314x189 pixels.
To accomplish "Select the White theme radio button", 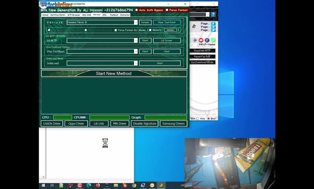I will click(x=198, y=119).
